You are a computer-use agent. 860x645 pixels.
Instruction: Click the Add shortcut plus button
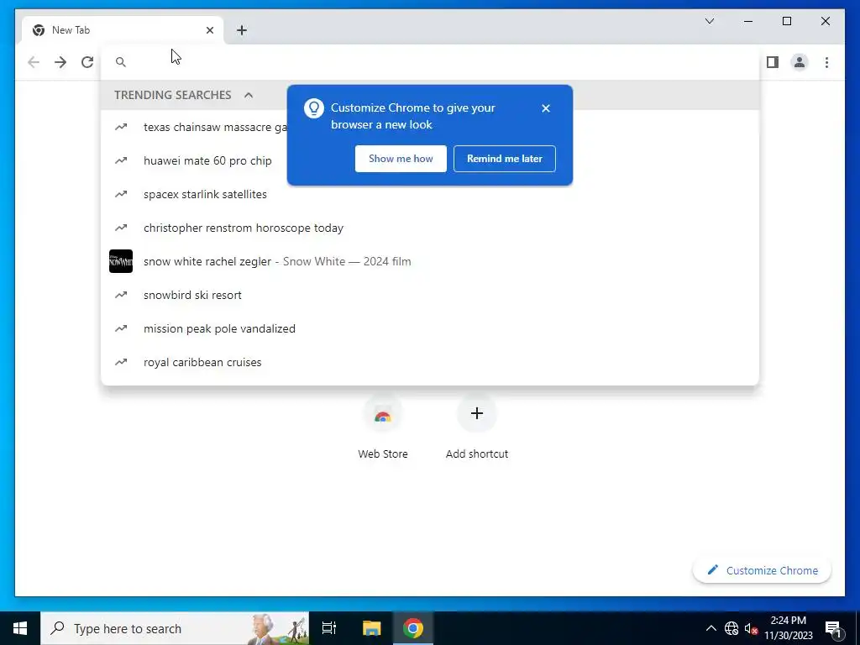[x=477, y=413]
